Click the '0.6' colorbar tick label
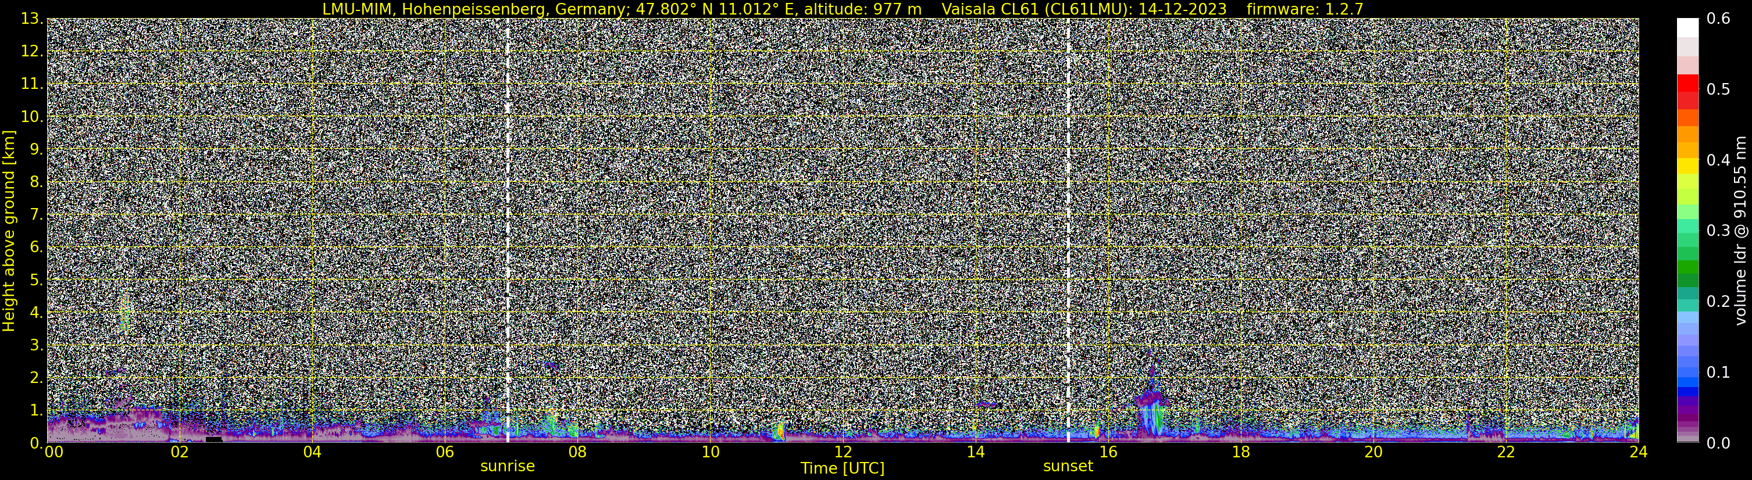This screenshot has height=480, width=1752. [1719, 19]
